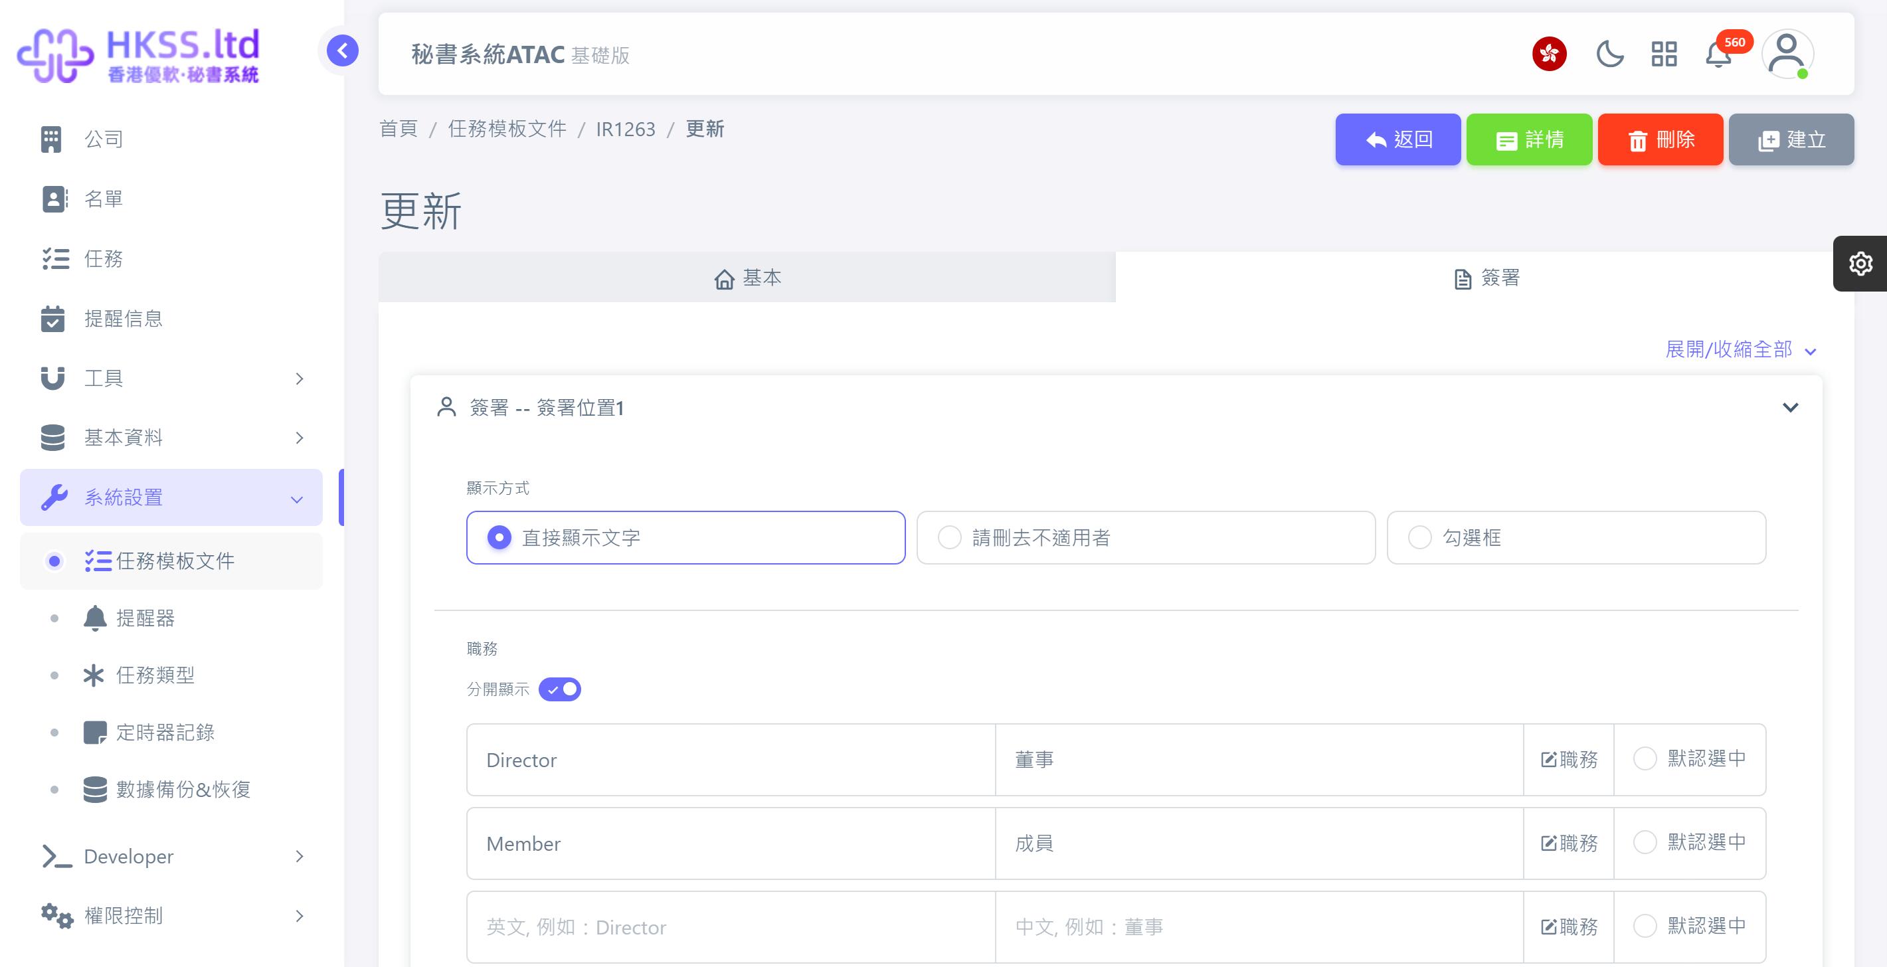
Task: Switch to the 基本 tab
Action: [x=747, y=278]
